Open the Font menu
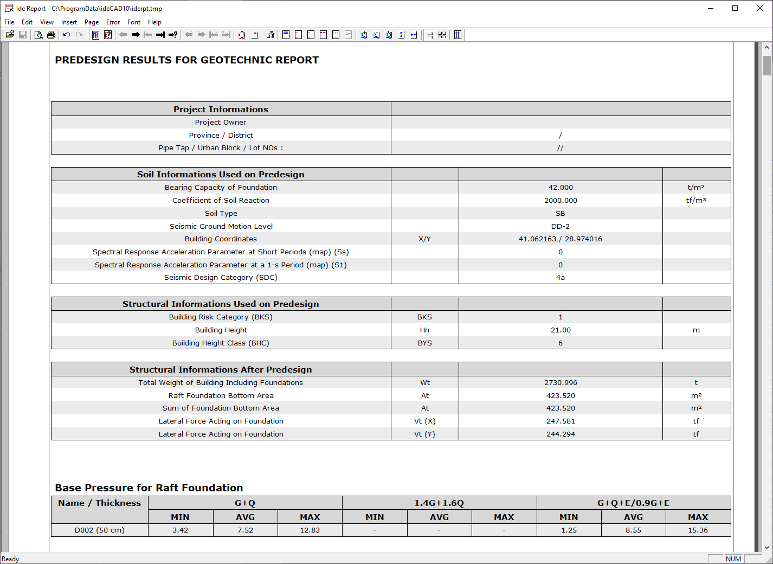This screenshot has height=564, width=773. [133, 22]
